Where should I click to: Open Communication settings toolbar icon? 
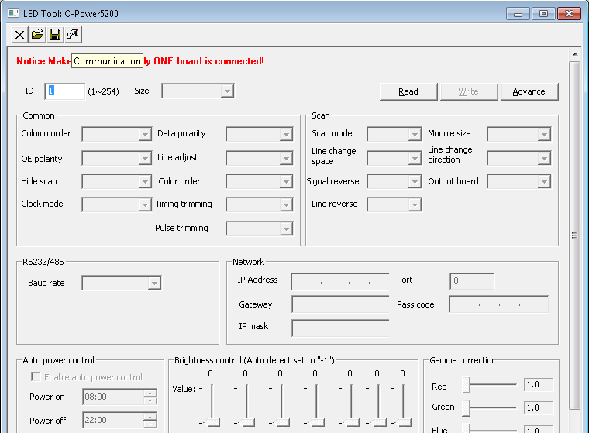(x=73, y=35)
